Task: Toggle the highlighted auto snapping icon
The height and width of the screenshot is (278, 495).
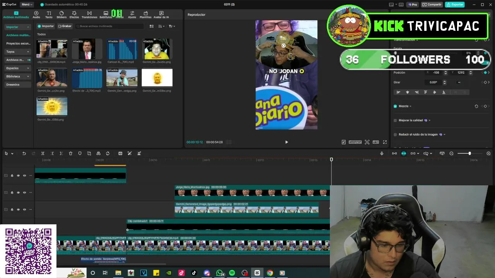Action: [x=404, y=153]
